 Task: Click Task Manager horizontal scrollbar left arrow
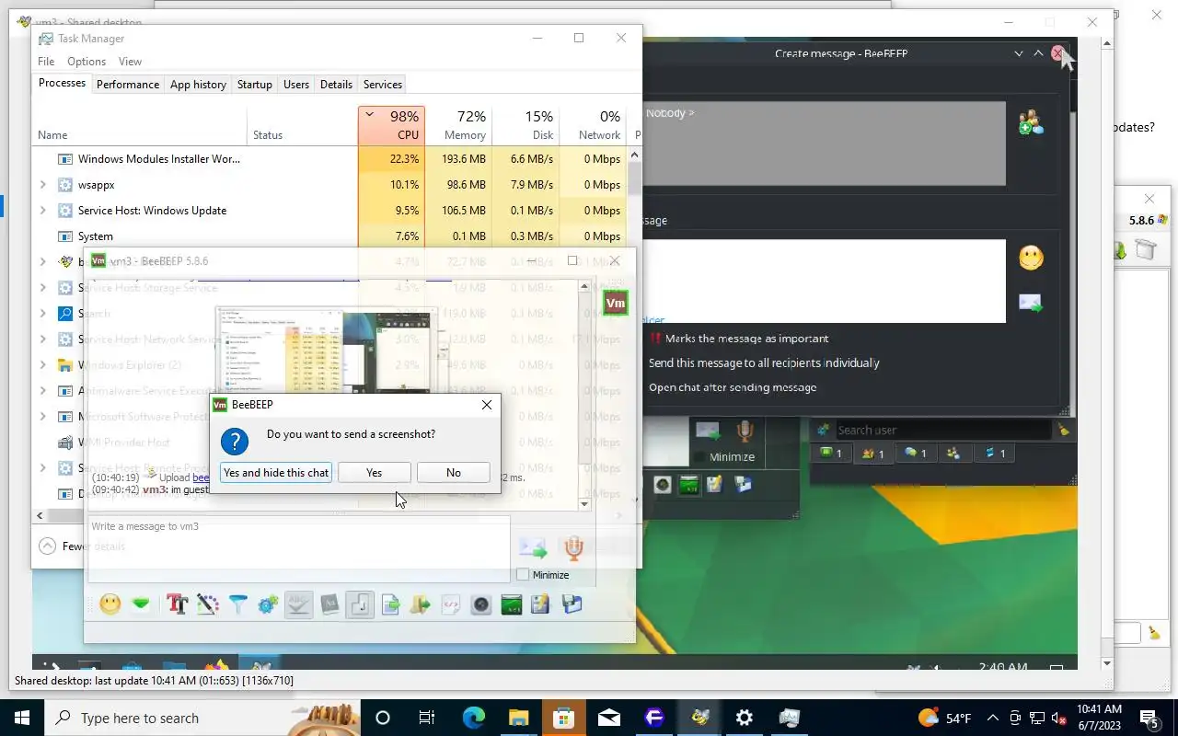point(39,515)
